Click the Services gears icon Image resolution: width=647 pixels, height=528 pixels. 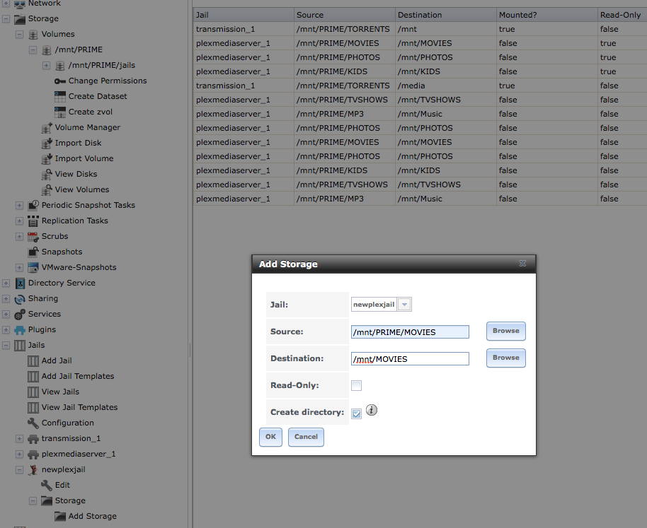[20, 315]
